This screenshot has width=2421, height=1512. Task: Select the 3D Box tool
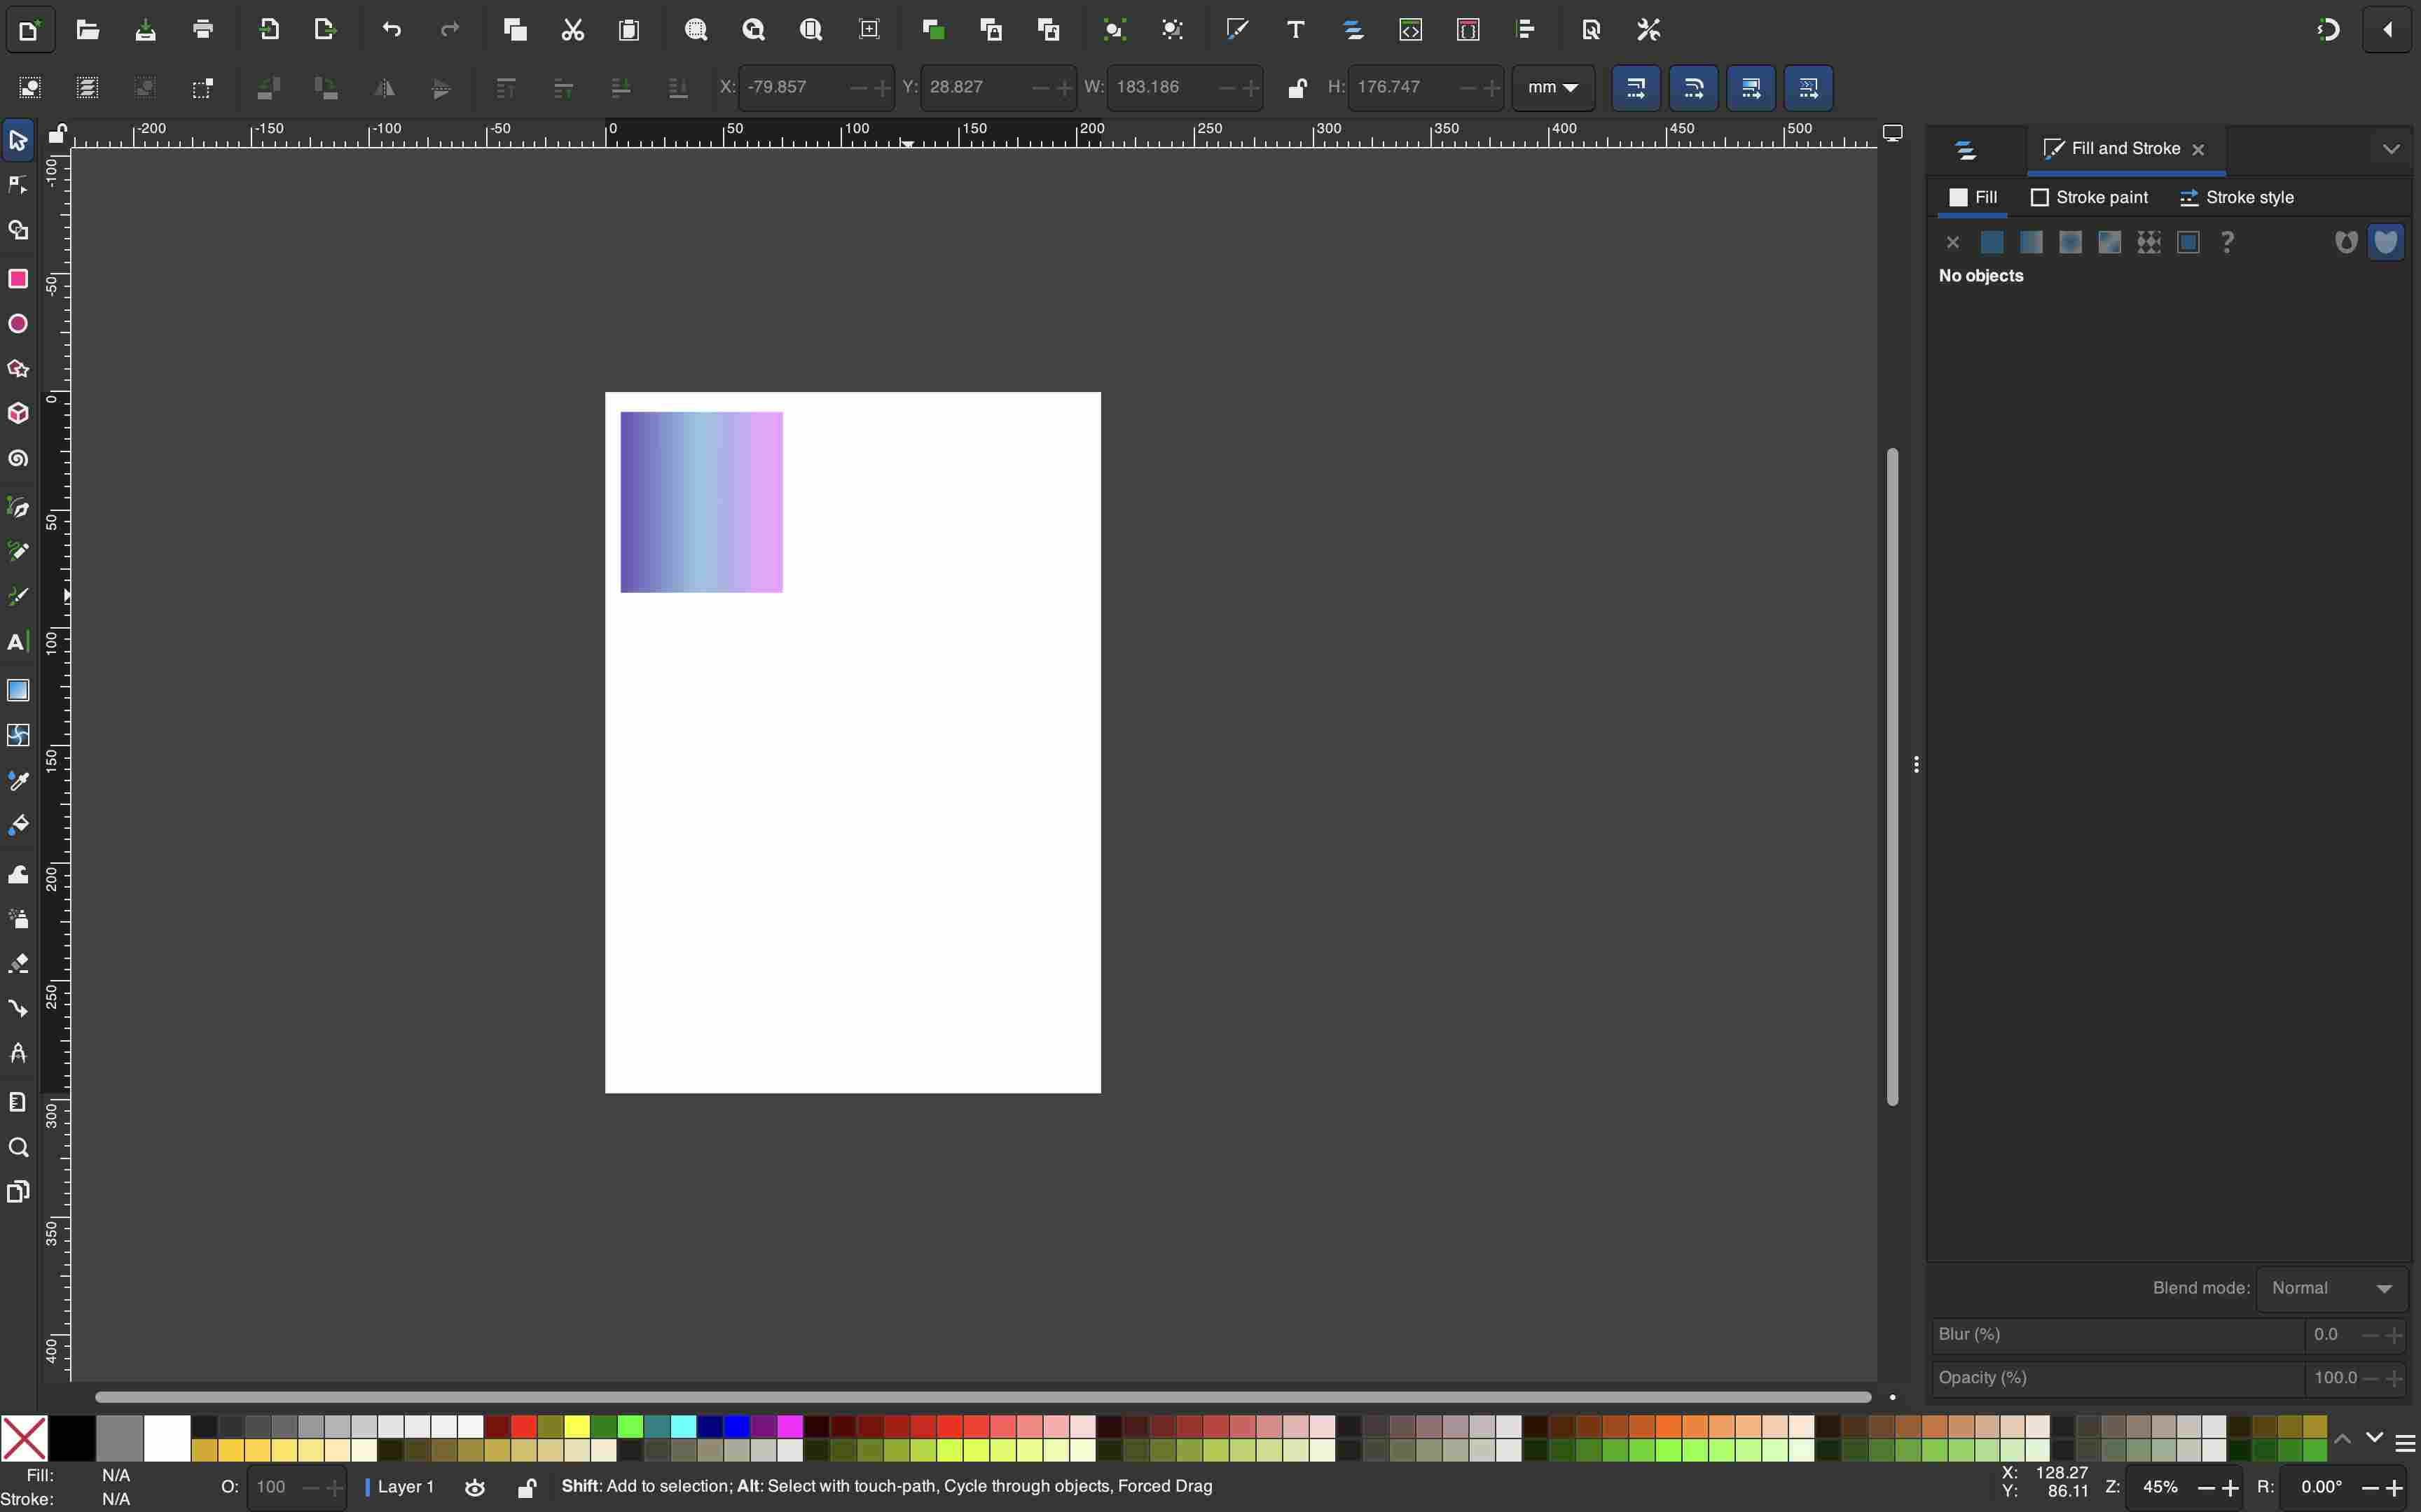18,414
